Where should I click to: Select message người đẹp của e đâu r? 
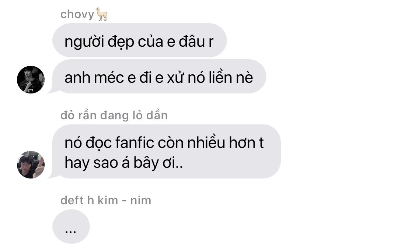pos(139,40)
